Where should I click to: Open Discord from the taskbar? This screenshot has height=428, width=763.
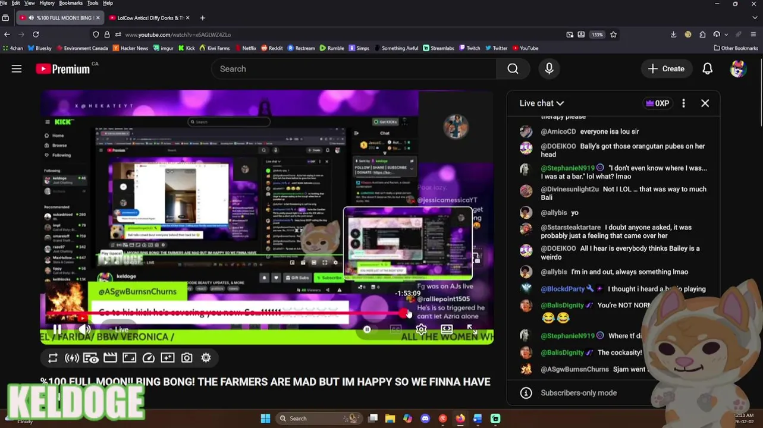point(425,418)
